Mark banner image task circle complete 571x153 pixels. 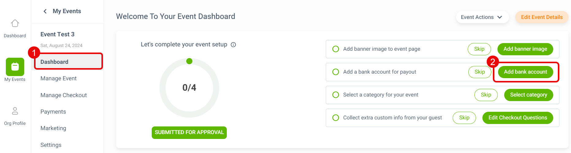pos(336,49)
